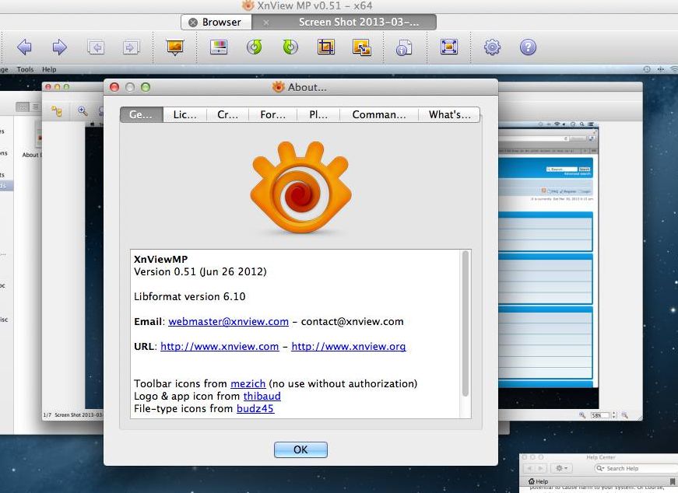
Task: Click the Help home link in Help Center
Action: (539, 481)
